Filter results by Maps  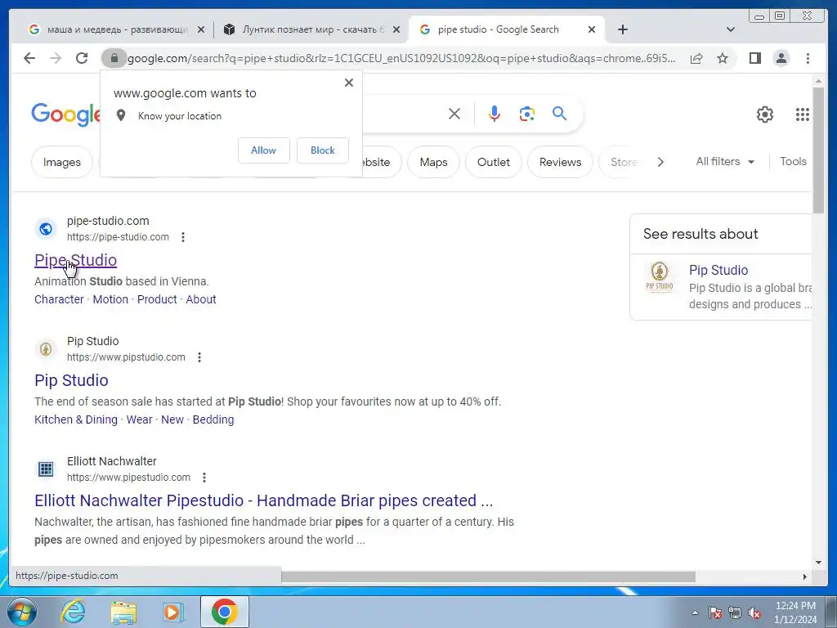pyautogui.click(x=433, y=162)
